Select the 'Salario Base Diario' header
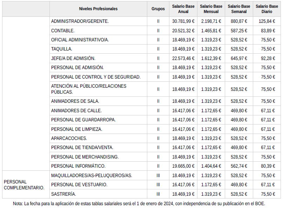 267,9
